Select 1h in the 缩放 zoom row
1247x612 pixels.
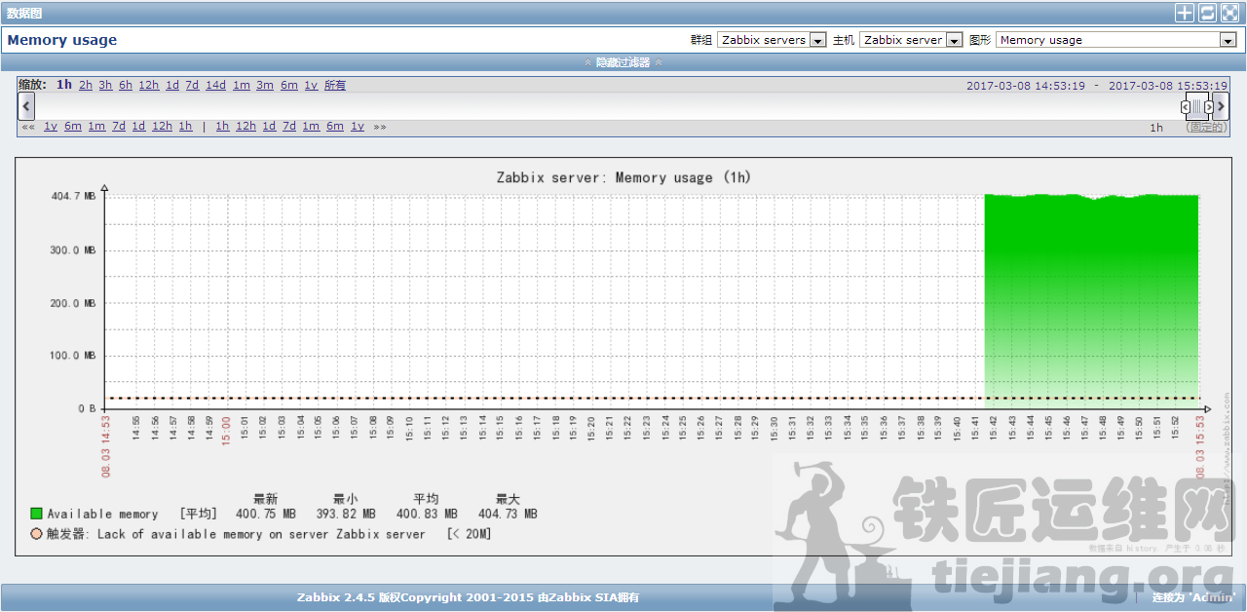tap(64, 85)
